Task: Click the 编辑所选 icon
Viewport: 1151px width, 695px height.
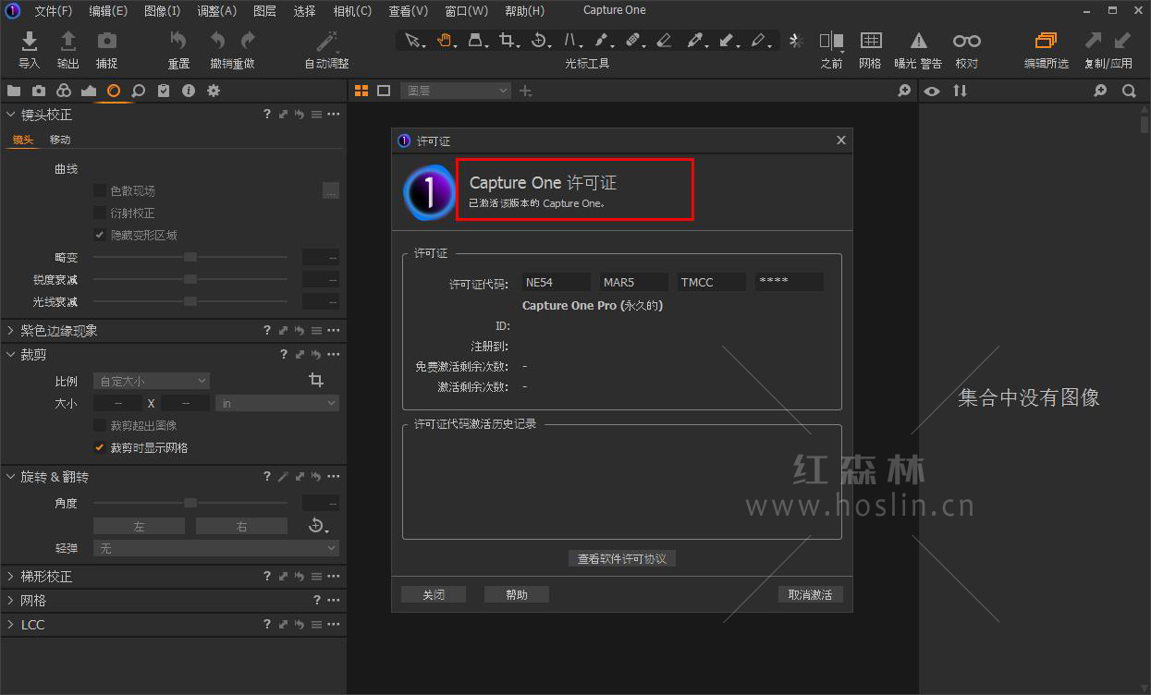Action: coord(1046,41)
